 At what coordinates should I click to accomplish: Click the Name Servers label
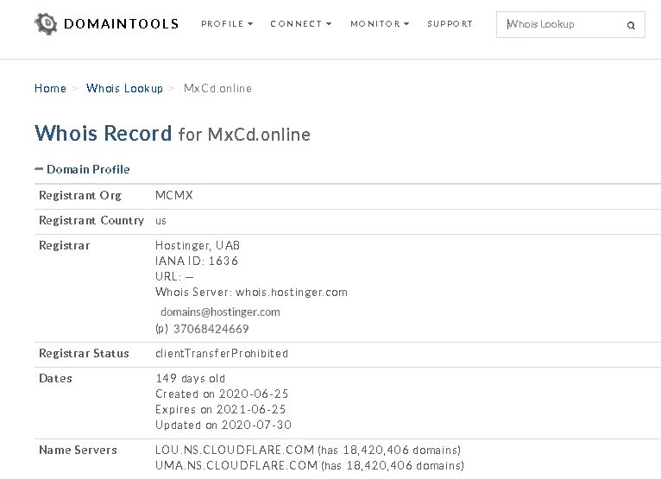coord(78,451)
